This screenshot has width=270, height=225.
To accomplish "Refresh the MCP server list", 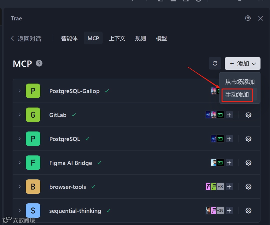I will [x=215, y=63].
